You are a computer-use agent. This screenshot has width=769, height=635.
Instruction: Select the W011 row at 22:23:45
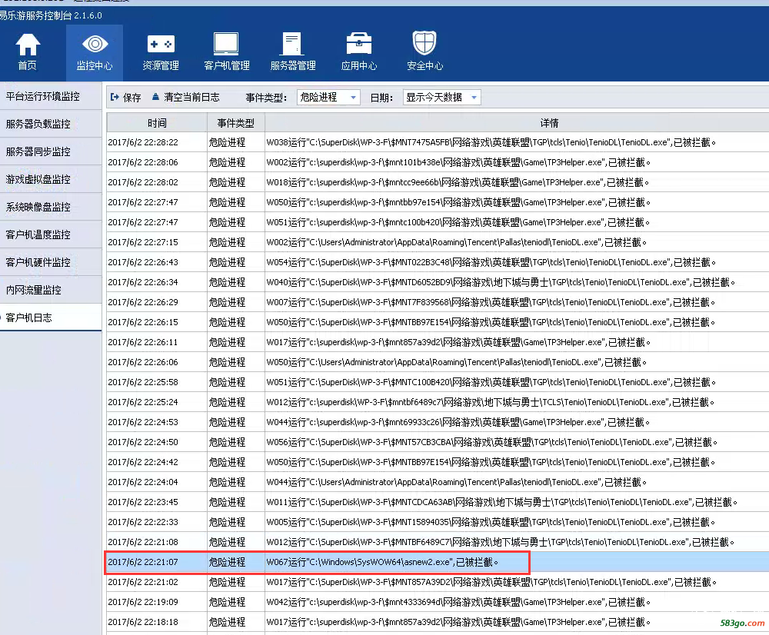pos(438,502)
